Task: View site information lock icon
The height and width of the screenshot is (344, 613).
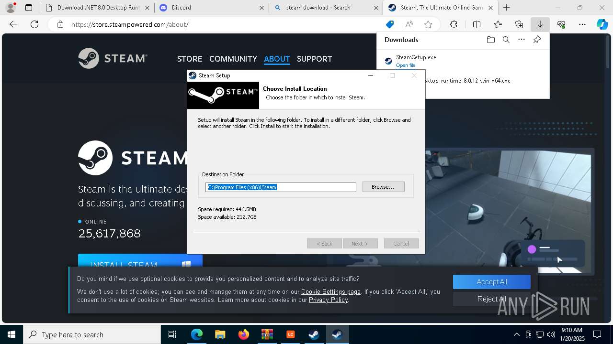Action: [x=60, y=24]
